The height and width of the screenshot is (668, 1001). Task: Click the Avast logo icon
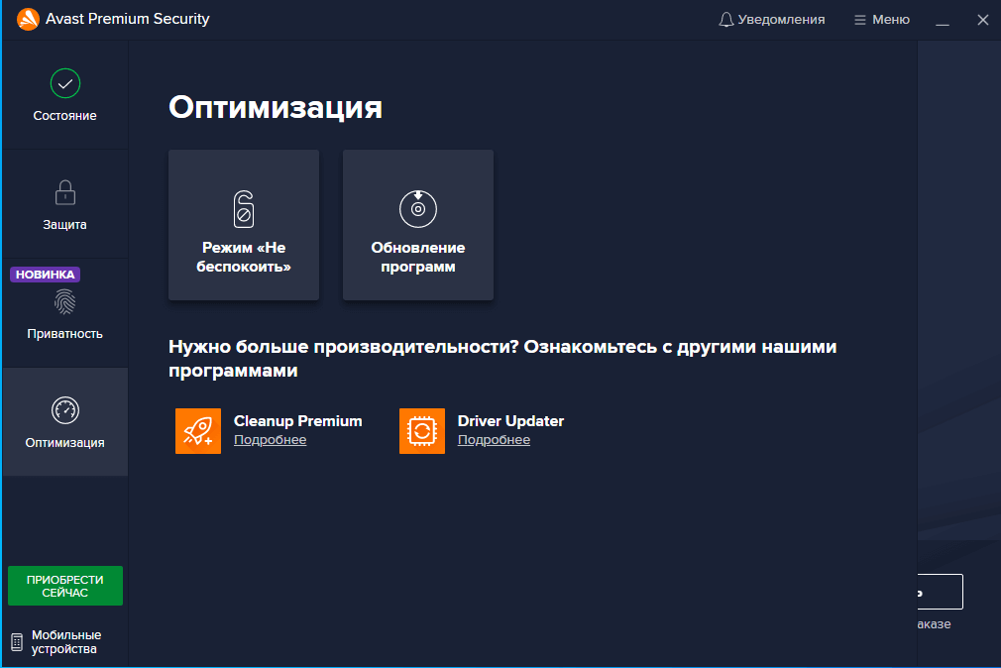tap(28, 19)
